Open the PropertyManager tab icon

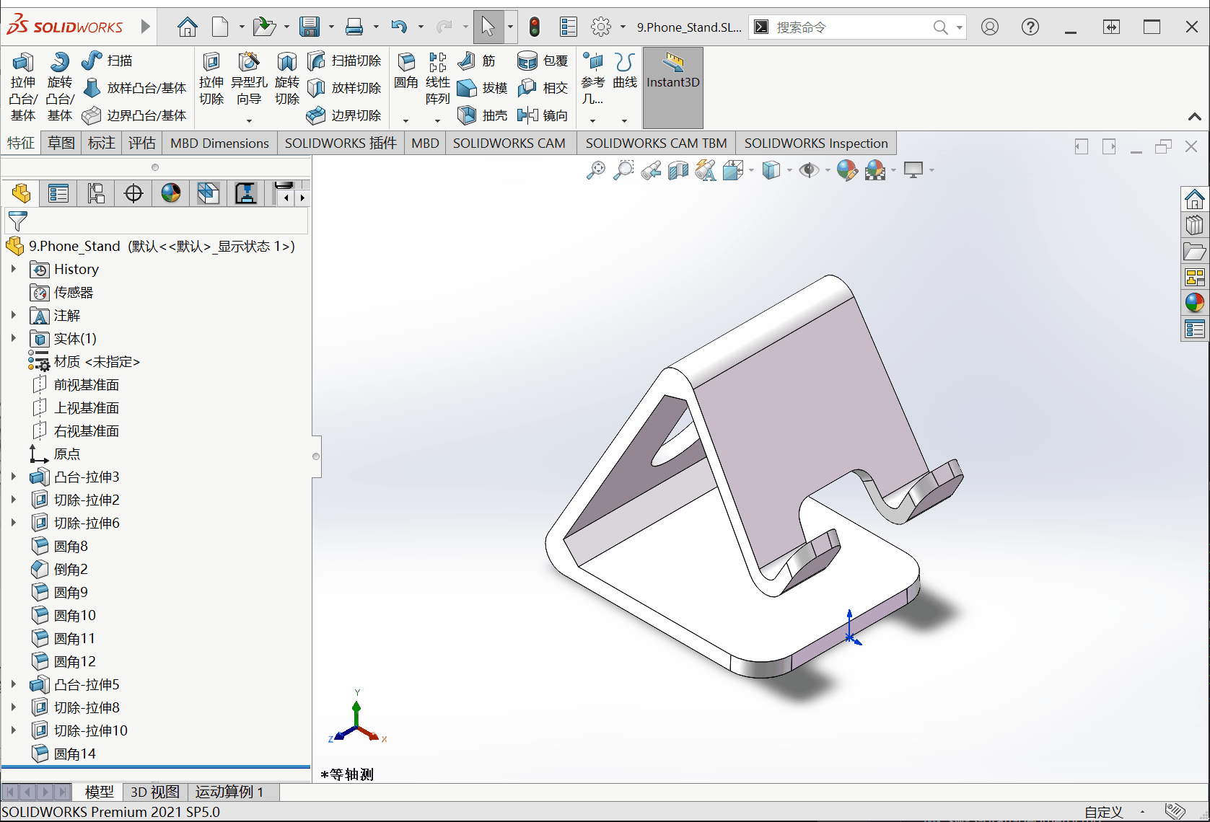click(58, 193)
